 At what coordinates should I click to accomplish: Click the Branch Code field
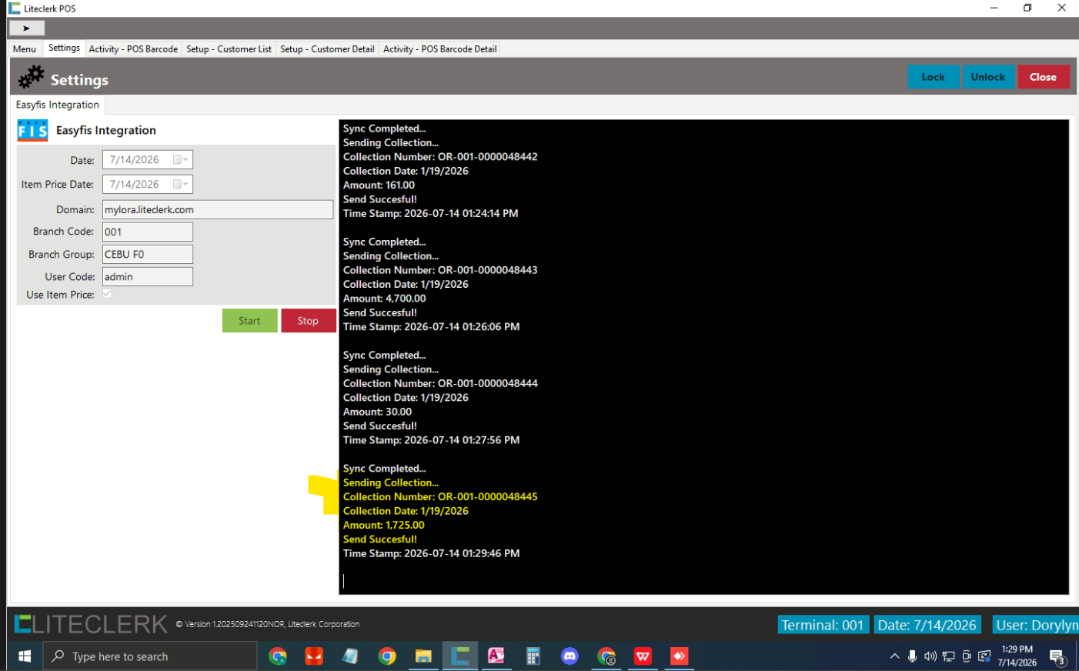pyautogui.click(x=148, y=232)
